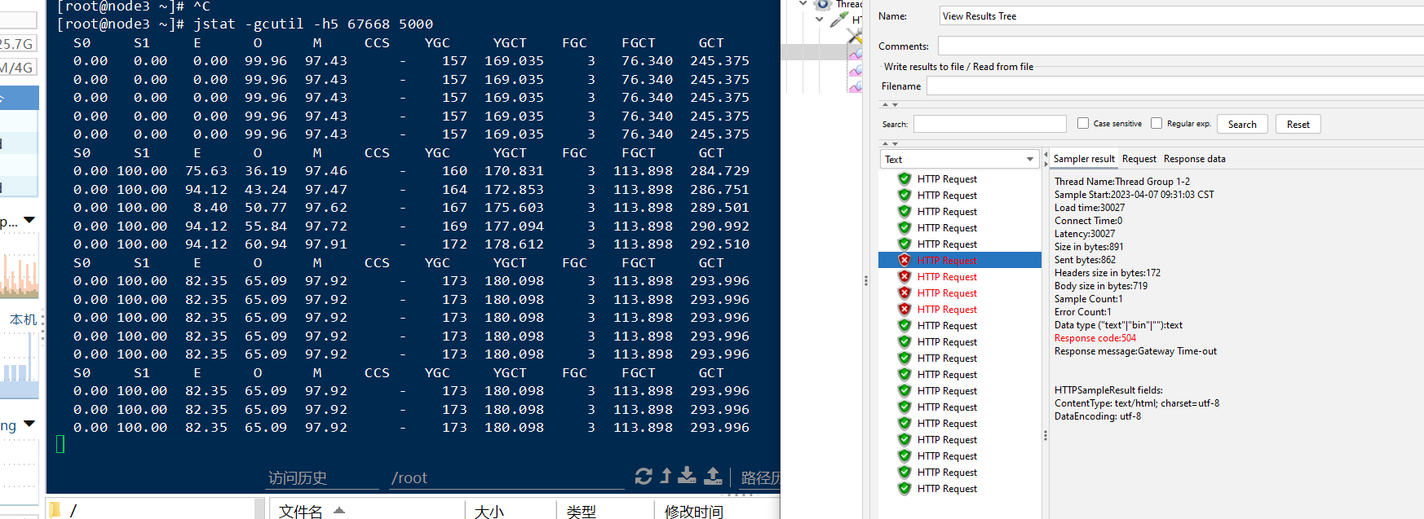Viewport: 1424px width, 519px height.
Task: Click the 'Load time:30027' line
Action: (1089, 208)
